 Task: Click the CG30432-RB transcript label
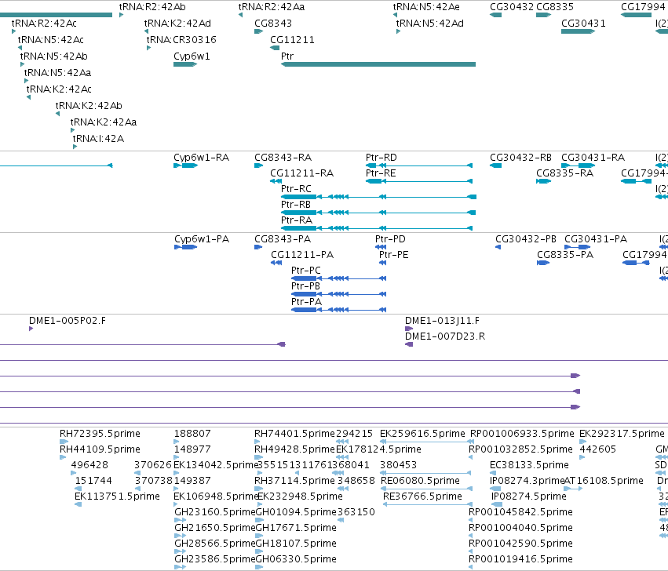point(520,158)
